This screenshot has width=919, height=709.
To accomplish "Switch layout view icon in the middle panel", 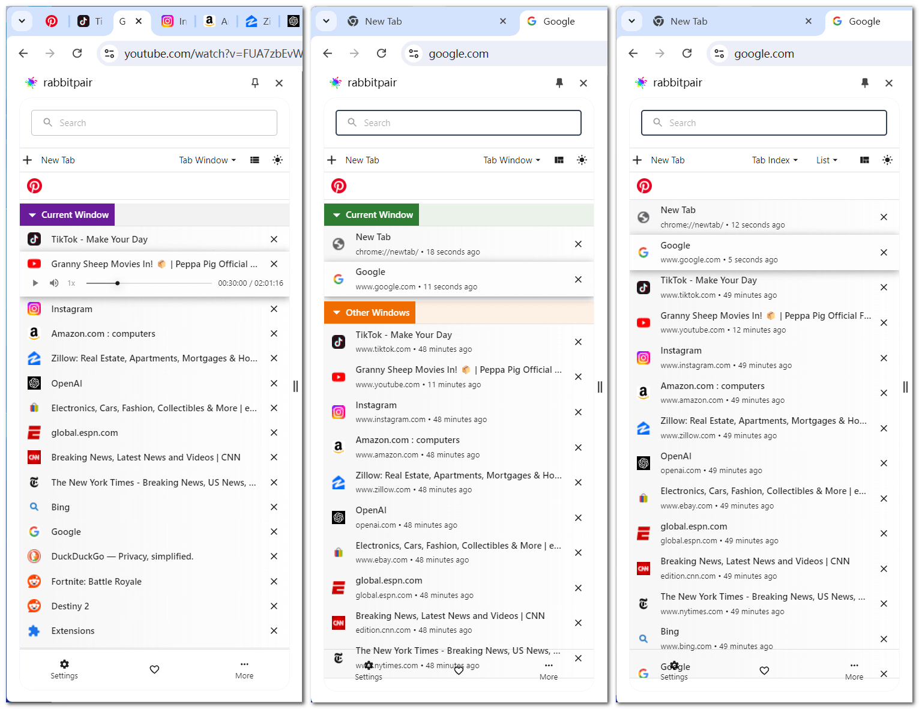I will click(x=559, y=160).
